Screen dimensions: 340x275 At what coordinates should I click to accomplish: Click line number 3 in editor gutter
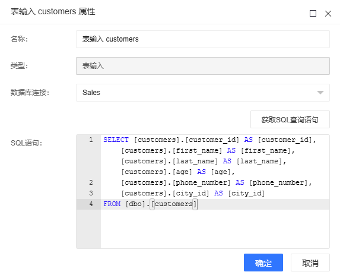point(91,193)
